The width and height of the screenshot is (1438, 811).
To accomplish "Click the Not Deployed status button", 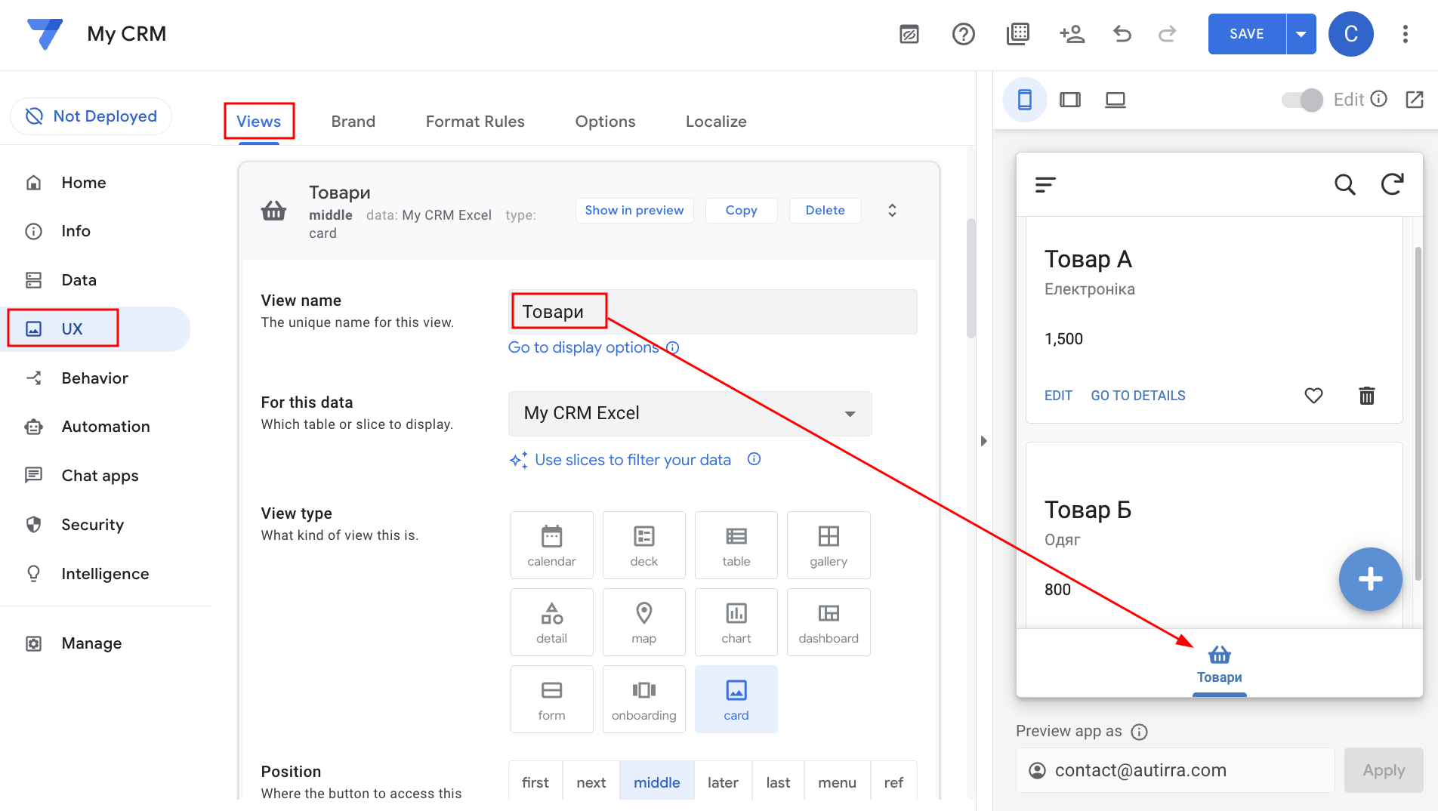I will [x=91, y=116].
